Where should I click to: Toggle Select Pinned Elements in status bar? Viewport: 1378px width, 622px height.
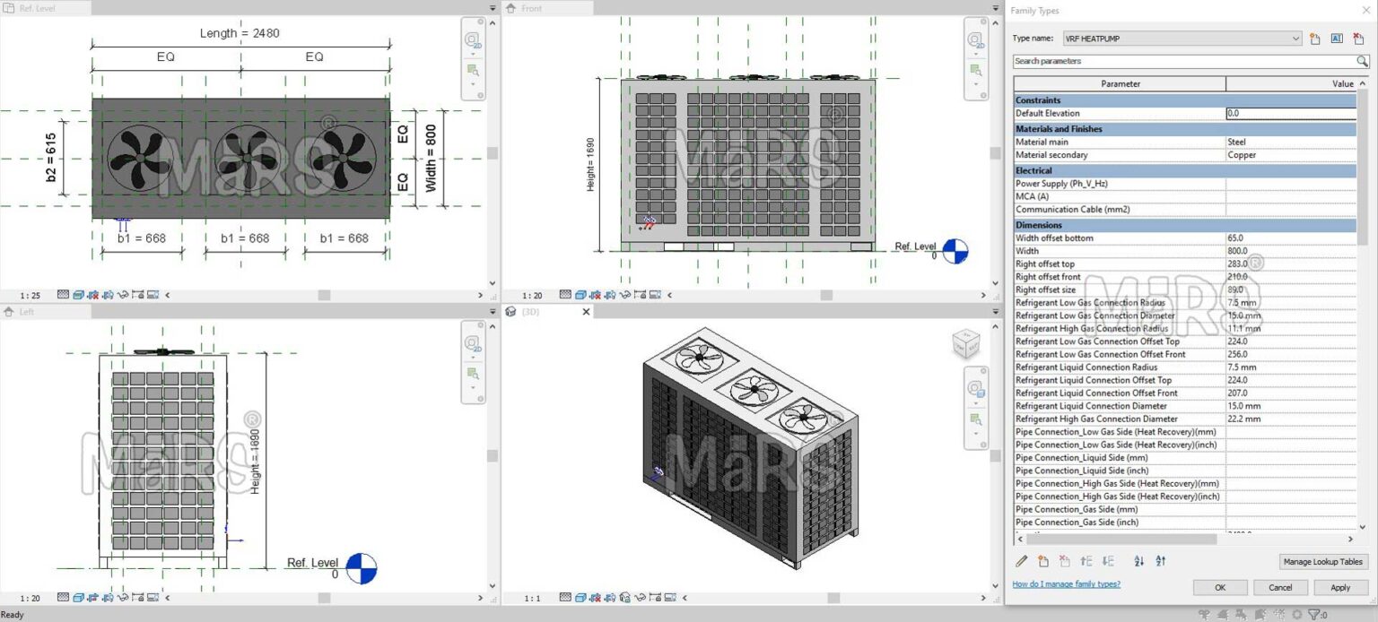pos(1242,615)
